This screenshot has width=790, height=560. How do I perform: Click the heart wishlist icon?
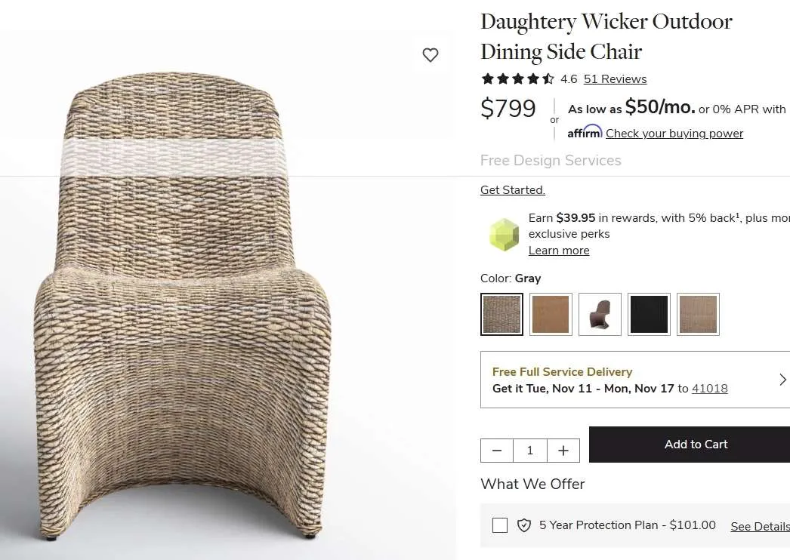430,54
